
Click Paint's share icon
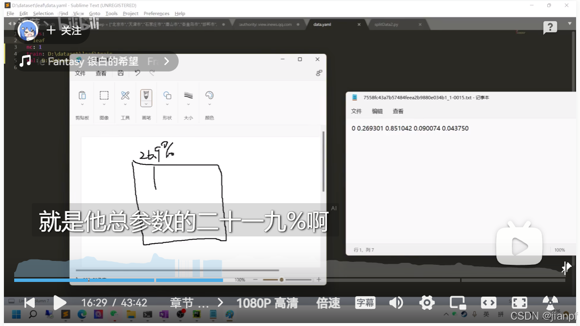tap(319, 73)
